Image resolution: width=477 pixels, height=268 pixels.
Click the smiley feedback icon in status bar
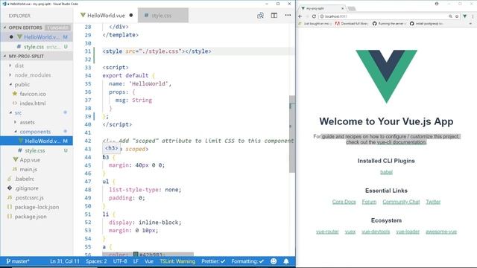coord(274,261)
